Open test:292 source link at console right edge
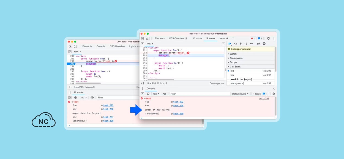Image resolution: width=344 pixels, height=159 pixels. tap(264, 98)
